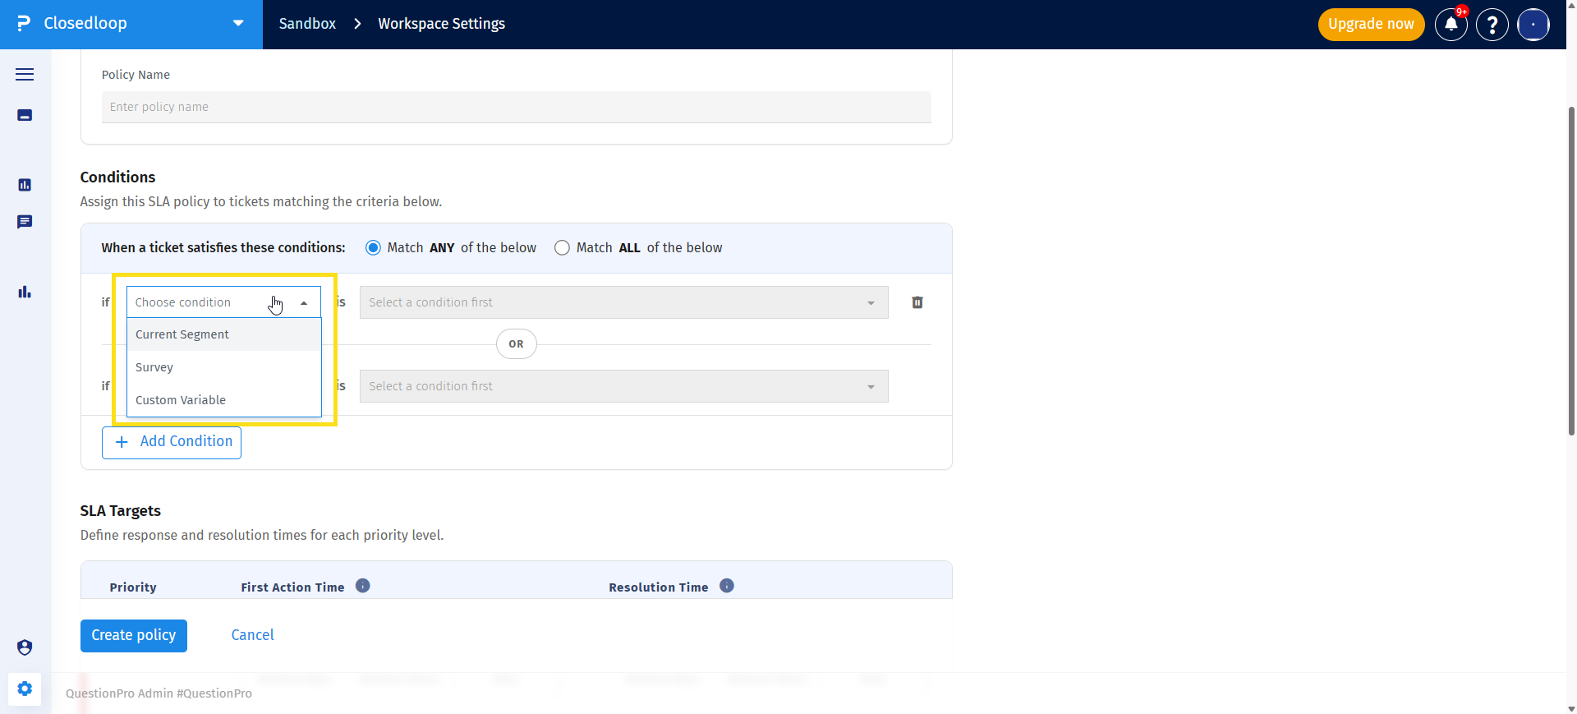
Task: Select Match ANY of the below
Action: (373, 248)
